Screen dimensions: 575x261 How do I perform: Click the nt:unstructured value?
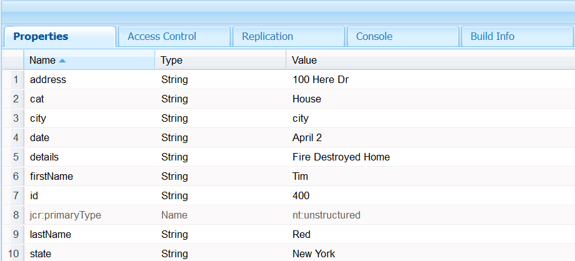[326, 215]
